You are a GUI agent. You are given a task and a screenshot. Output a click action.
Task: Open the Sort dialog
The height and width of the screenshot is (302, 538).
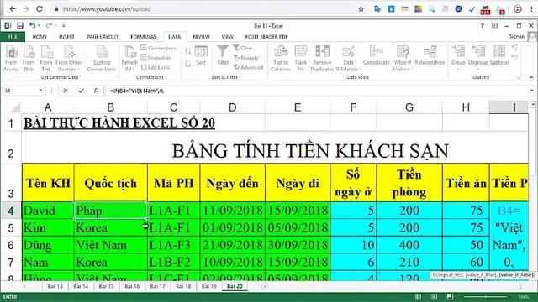point(201,55)
